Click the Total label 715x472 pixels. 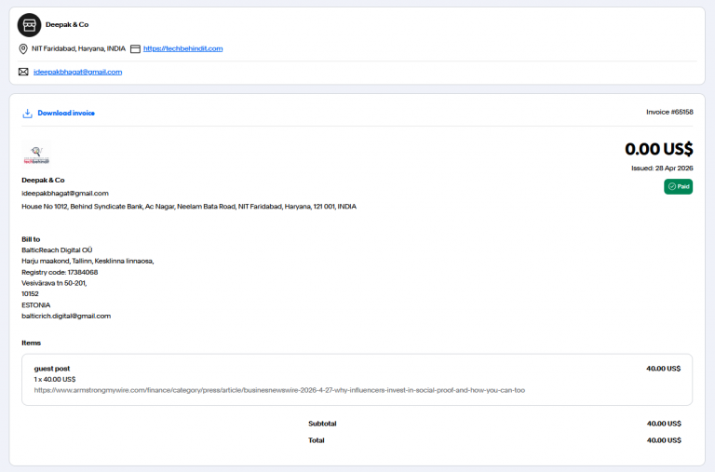coord(316,440)
